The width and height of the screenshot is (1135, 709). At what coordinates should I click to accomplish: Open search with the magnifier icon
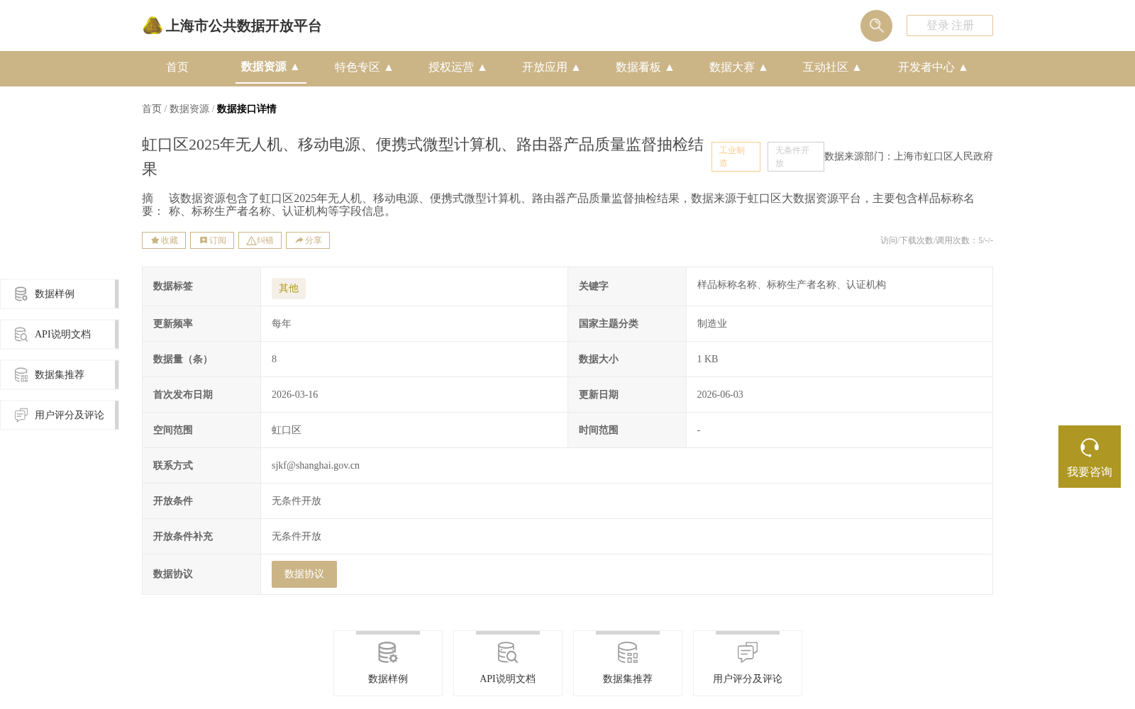point(876,26)
